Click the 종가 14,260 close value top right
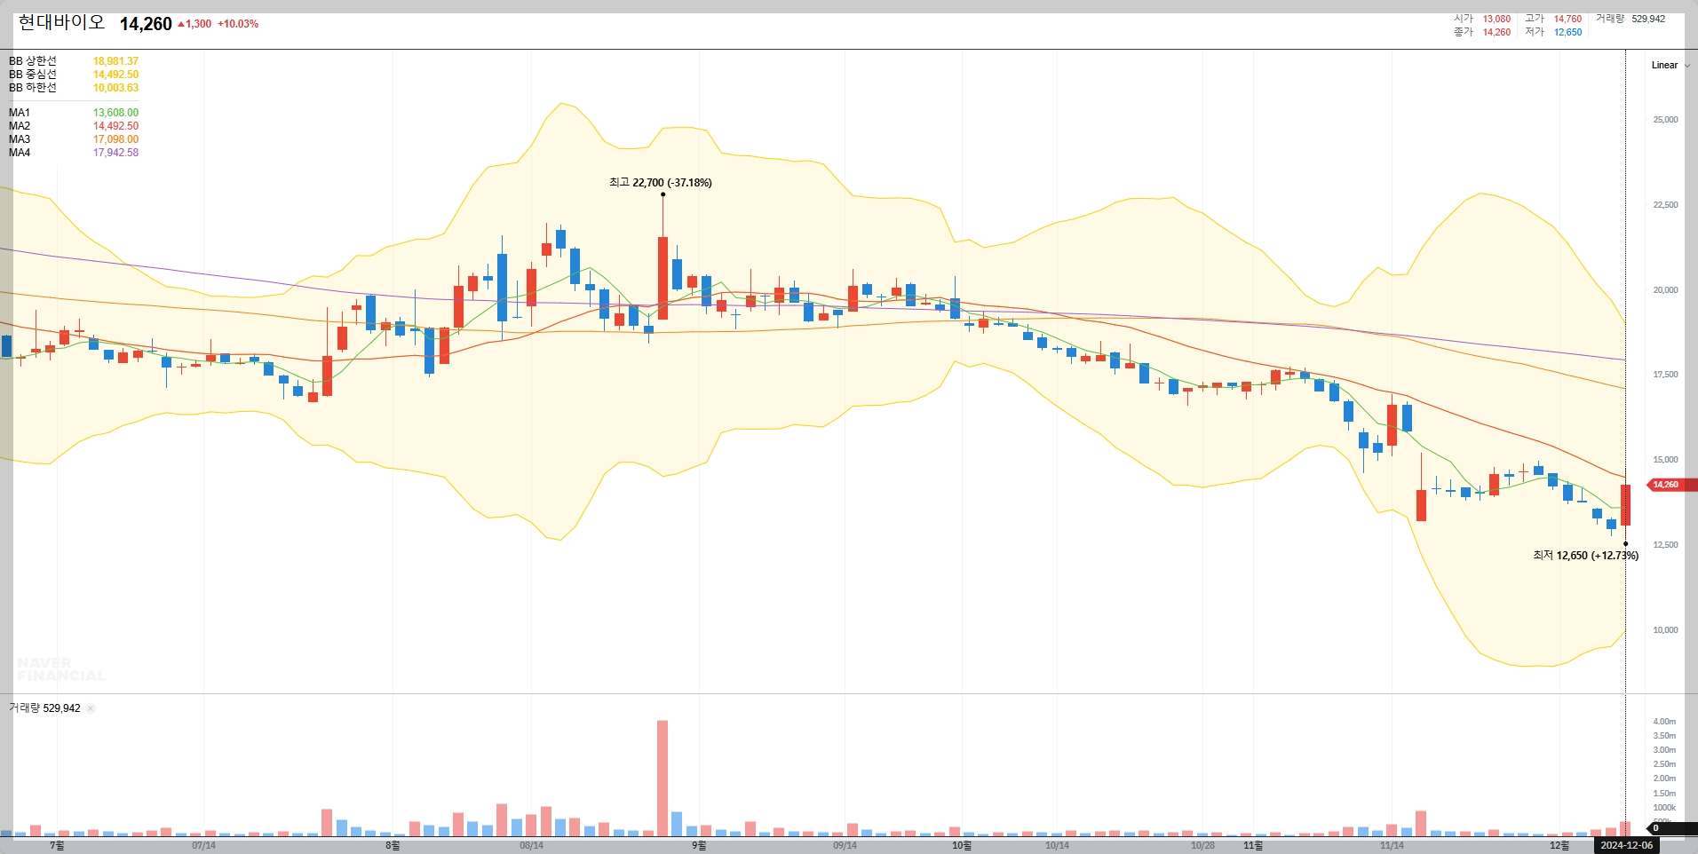The image size is (1698, 854). (1496, 32)
